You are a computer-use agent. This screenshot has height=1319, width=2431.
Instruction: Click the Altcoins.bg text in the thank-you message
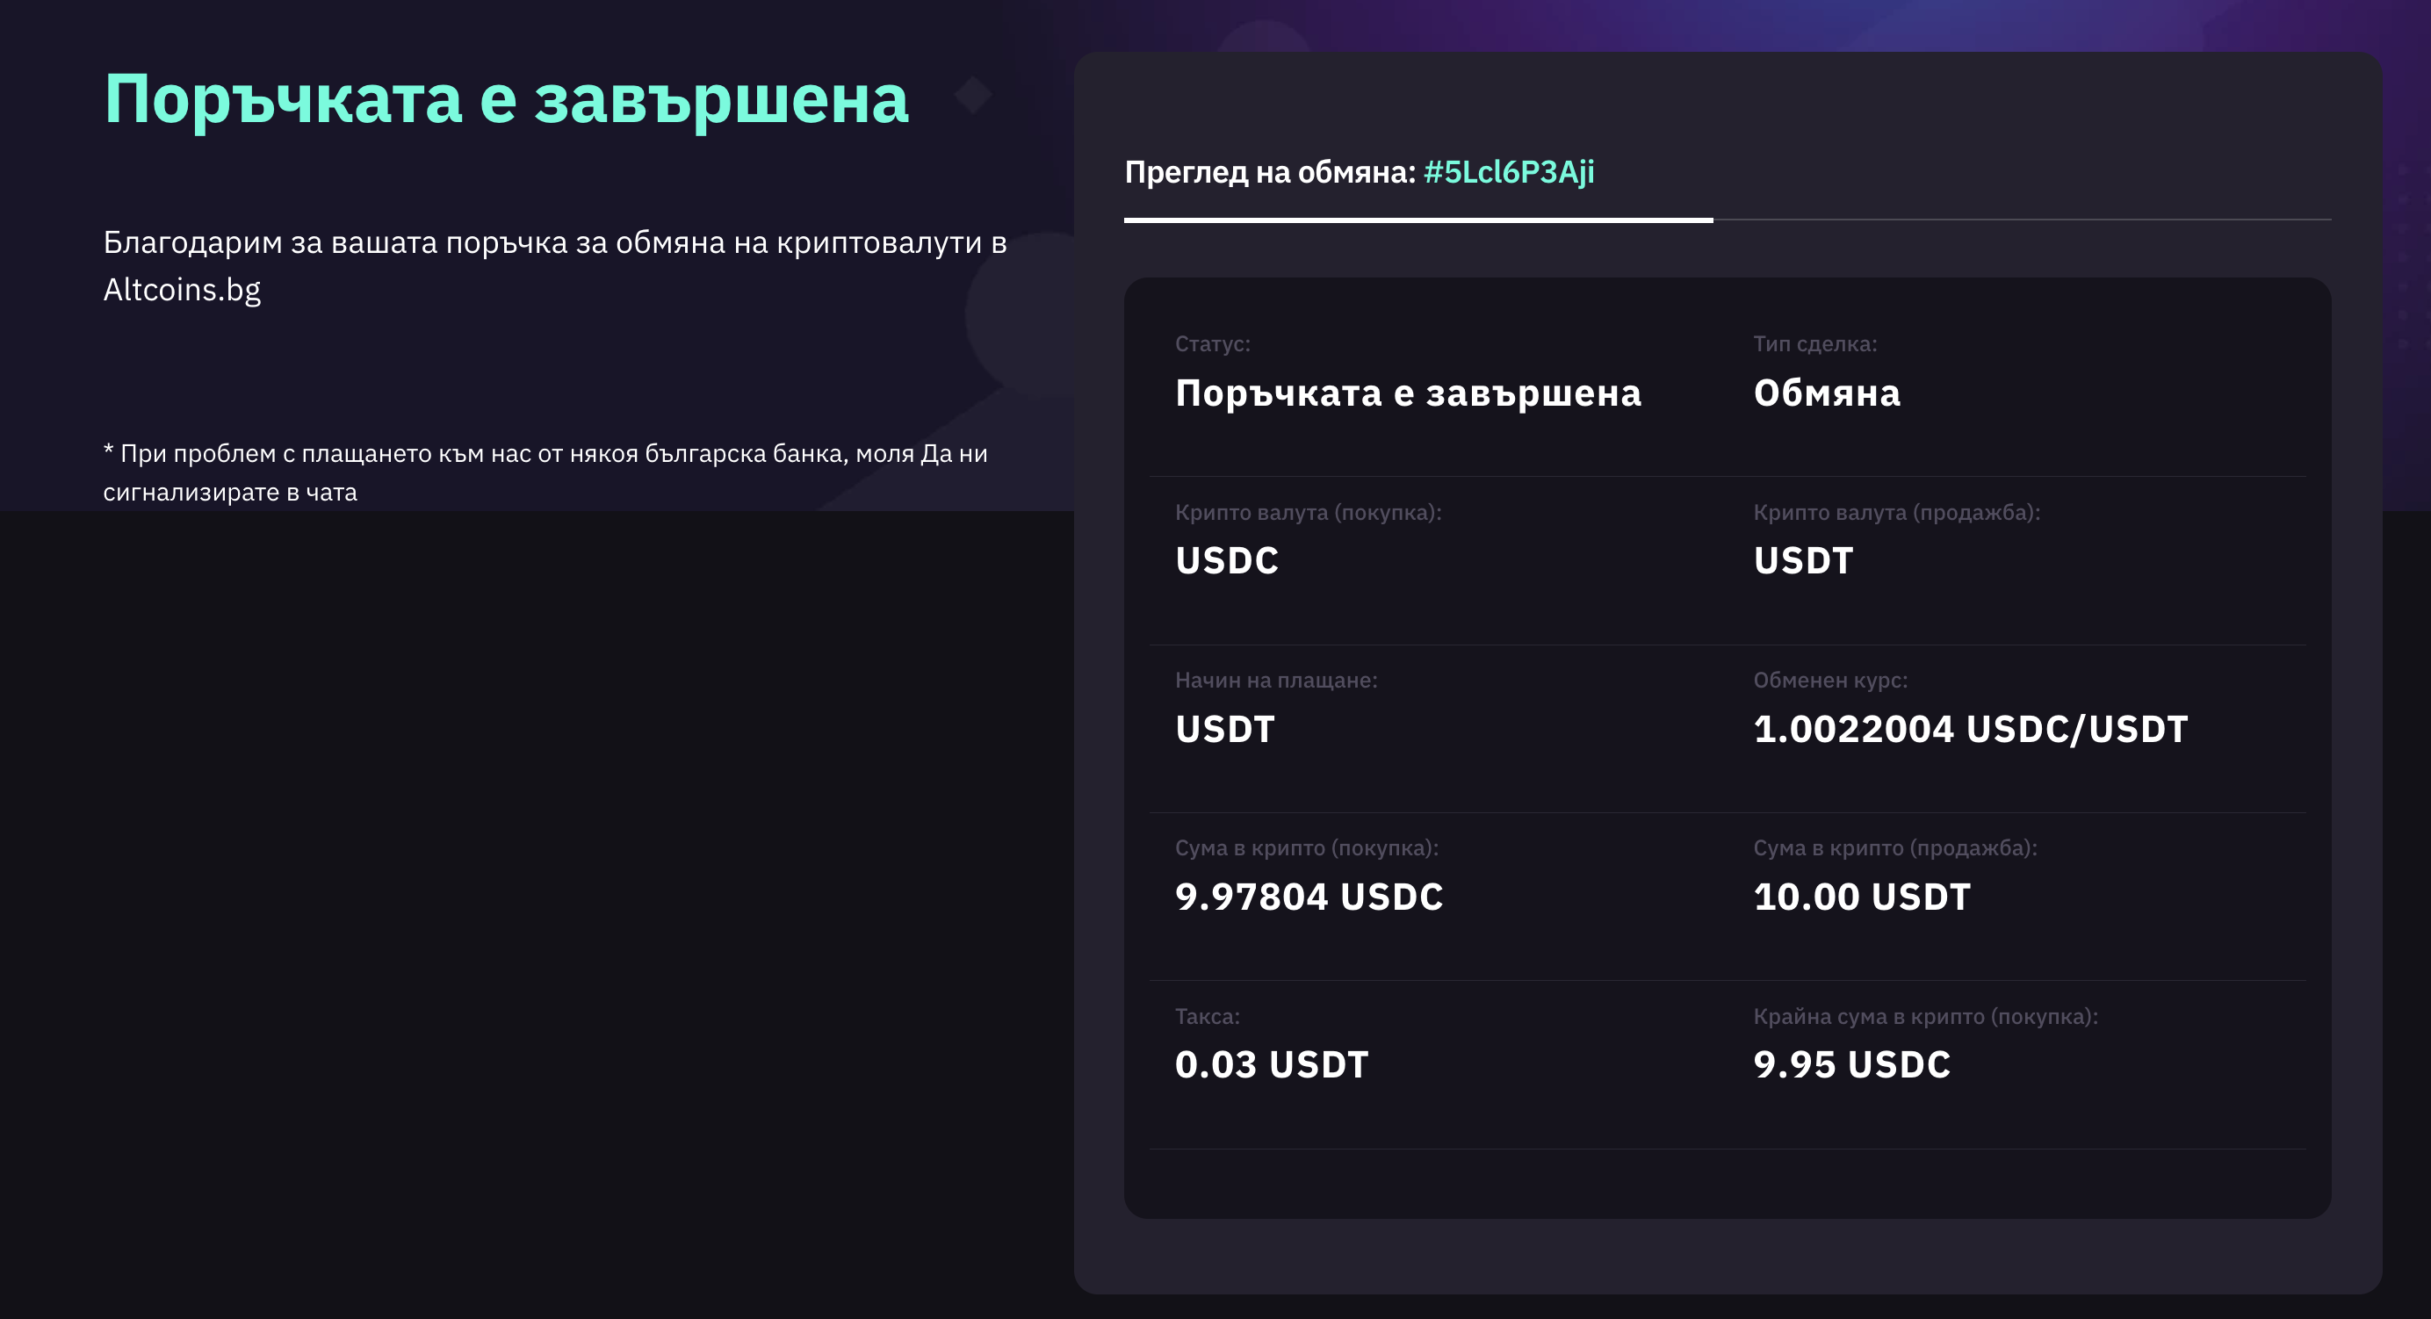(181, 289)
